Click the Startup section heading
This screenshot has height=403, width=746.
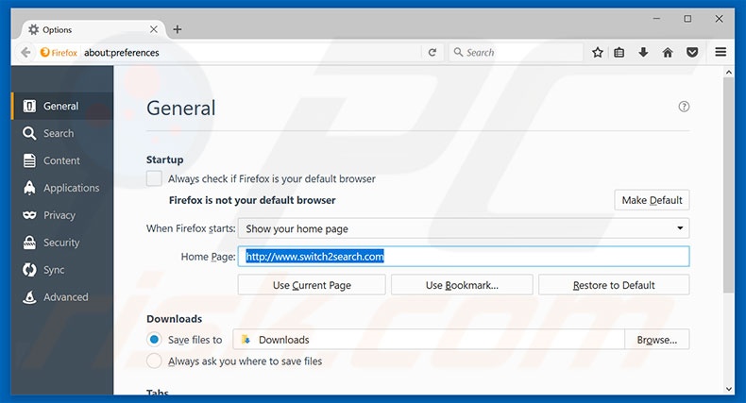[164, 160]
